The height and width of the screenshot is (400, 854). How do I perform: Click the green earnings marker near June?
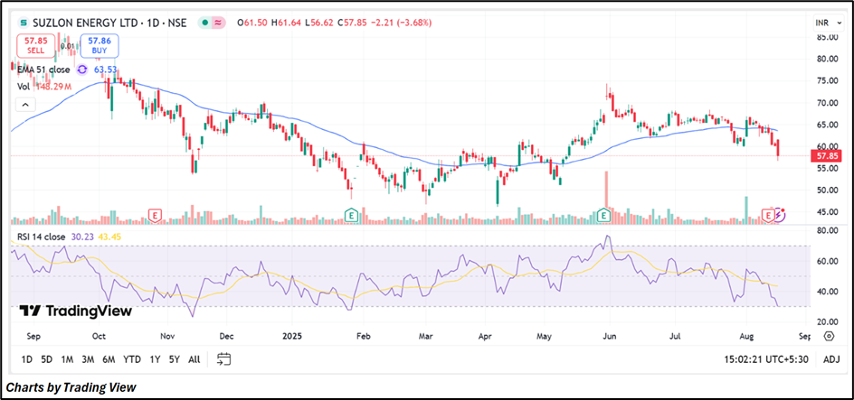tap(603, 215)
